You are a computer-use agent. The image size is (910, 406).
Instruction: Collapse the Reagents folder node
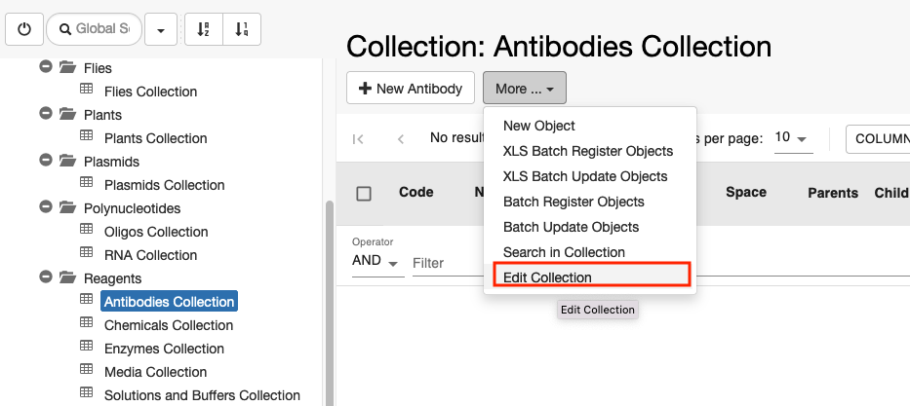(46, 277)
